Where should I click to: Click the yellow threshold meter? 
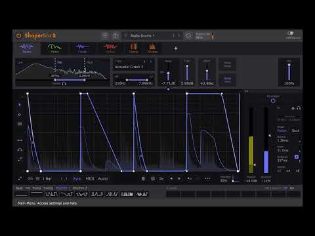(251, 140)
